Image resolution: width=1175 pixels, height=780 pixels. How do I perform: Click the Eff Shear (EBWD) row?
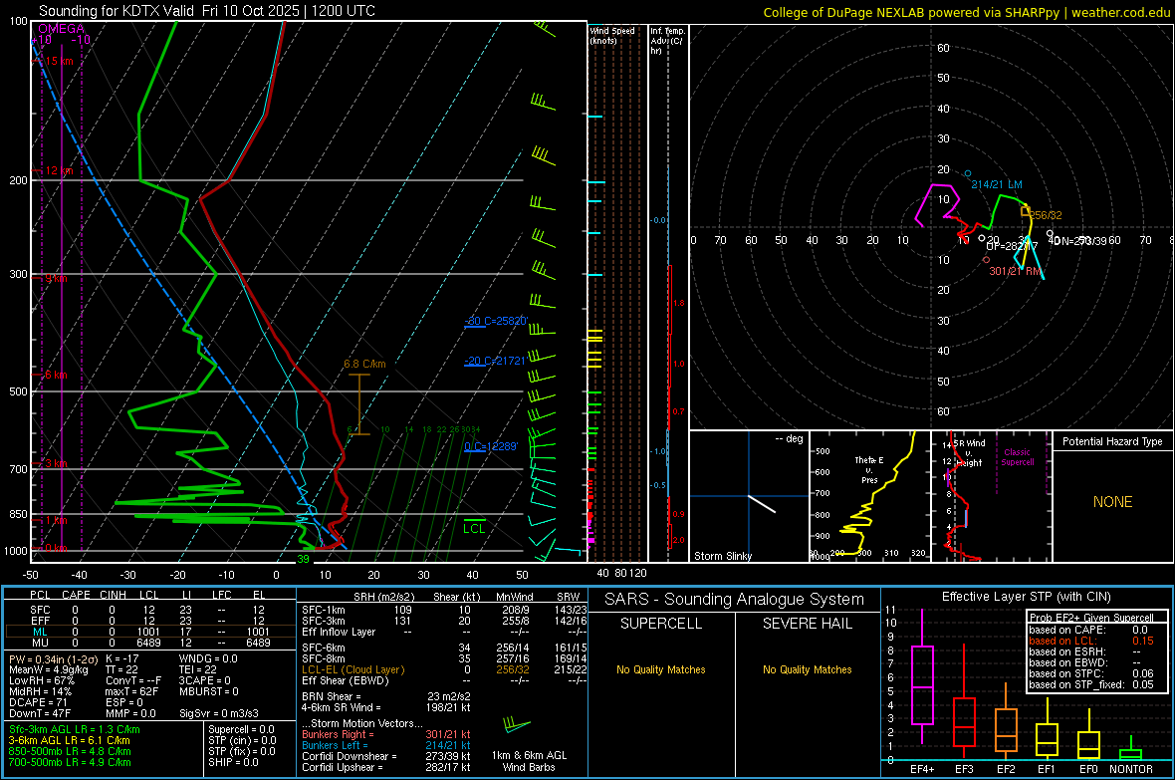point(444,680)
